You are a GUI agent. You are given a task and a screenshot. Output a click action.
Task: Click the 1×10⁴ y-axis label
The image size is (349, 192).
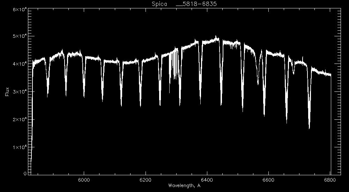coord(20,147)
